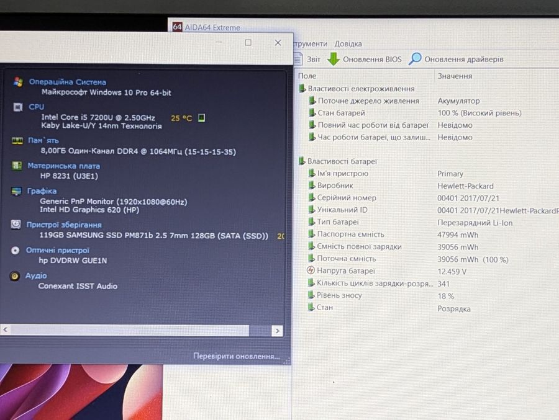Click the Унікальний ID row icon
Image resolution: width=559 pixels, height=420 pixels.
(x=312, y=210)
